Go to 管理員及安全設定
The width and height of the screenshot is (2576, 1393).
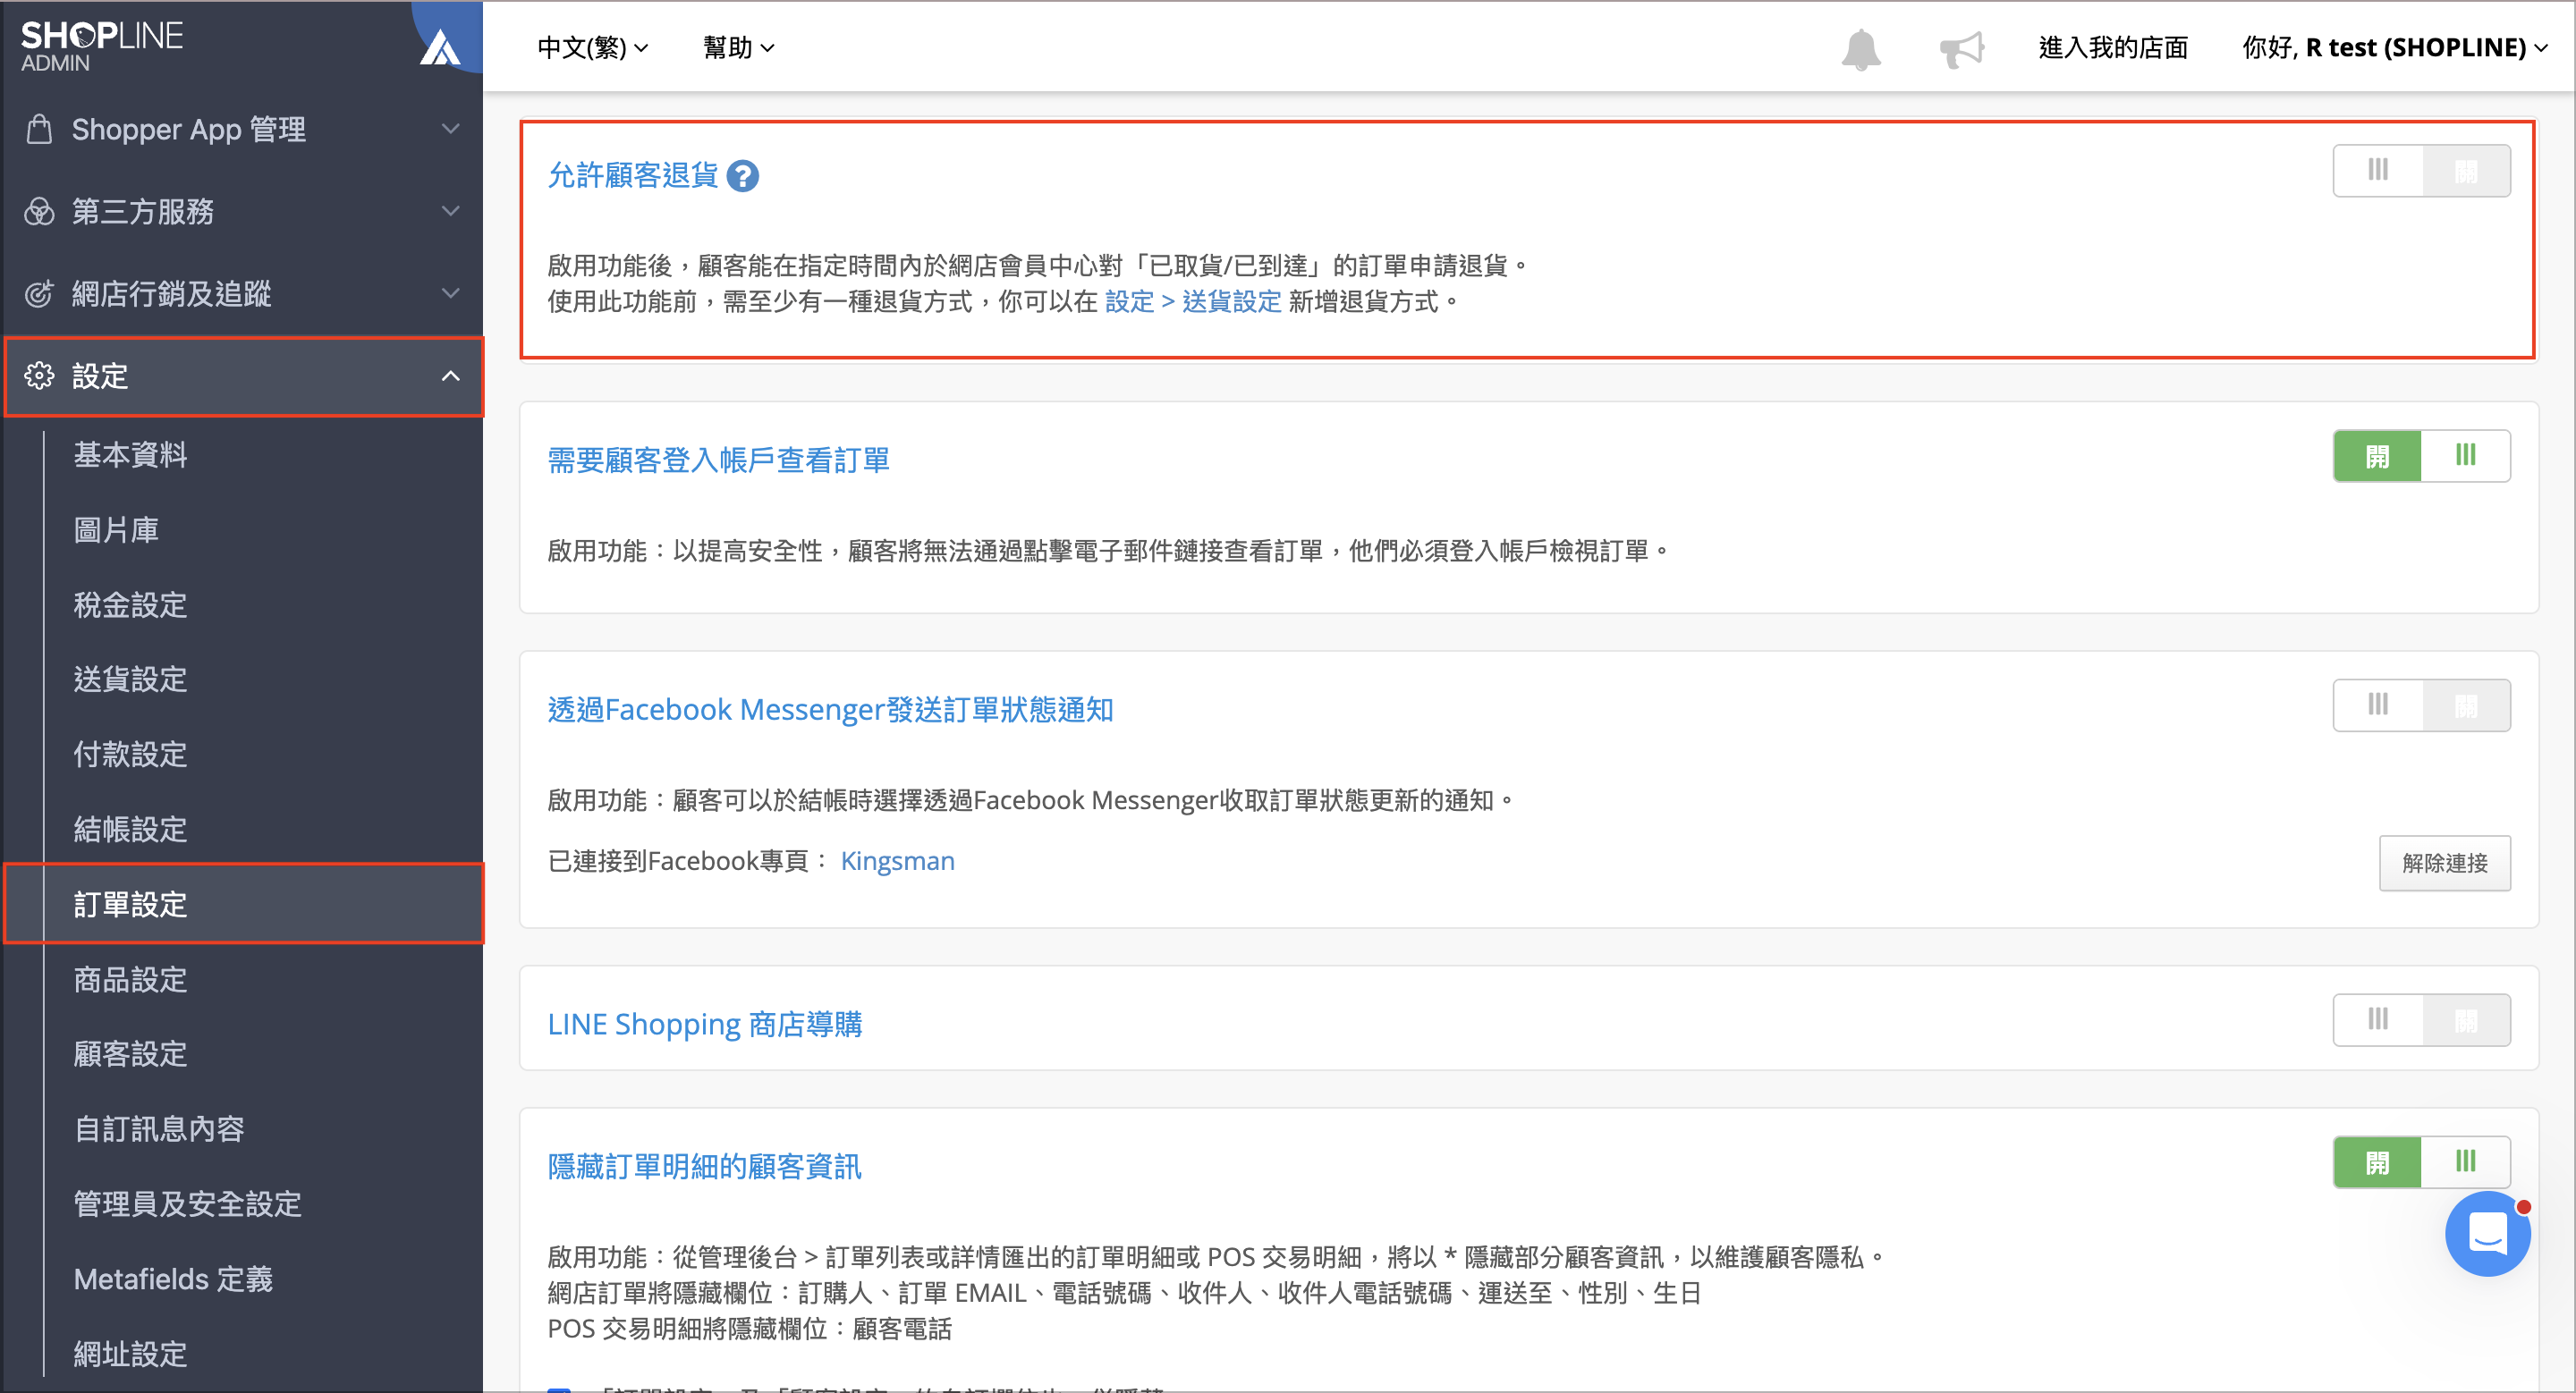point(188,1204)
